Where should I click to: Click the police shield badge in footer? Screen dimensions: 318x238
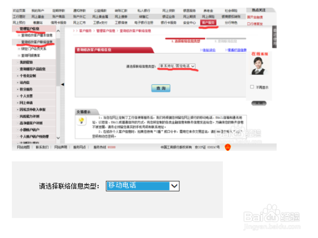pyautogui.click(x=228, y=147)
